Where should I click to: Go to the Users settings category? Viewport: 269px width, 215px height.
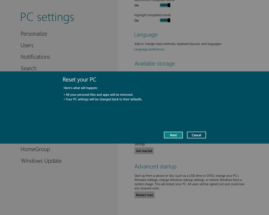coord(27,45)
